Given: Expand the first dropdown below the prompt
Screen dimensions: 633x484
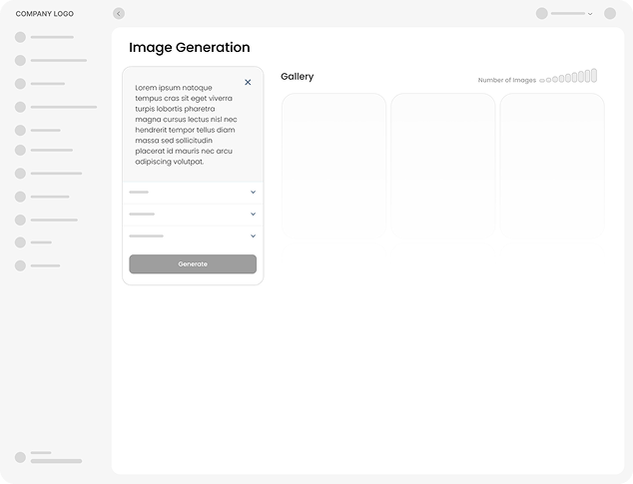Looking at the screenshot, I should (x=253, y=192).
